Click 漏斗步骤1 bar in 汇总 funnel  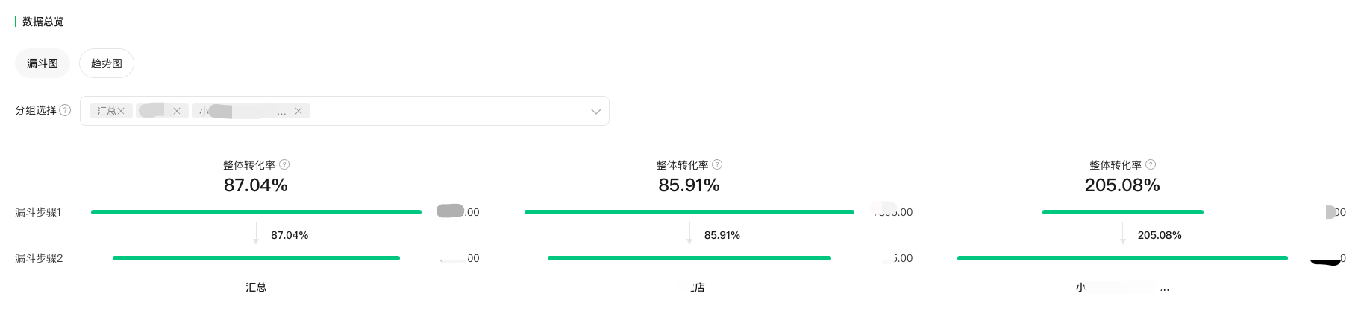256,212
